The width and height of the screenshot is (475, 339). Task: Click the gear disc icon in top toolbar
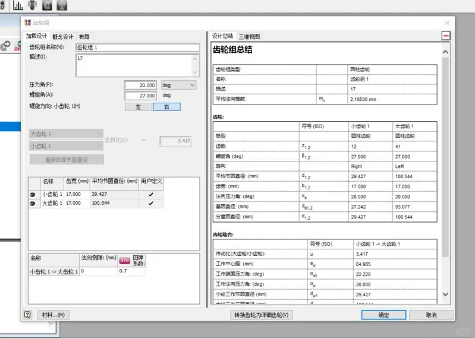click(x=46, y=5)
